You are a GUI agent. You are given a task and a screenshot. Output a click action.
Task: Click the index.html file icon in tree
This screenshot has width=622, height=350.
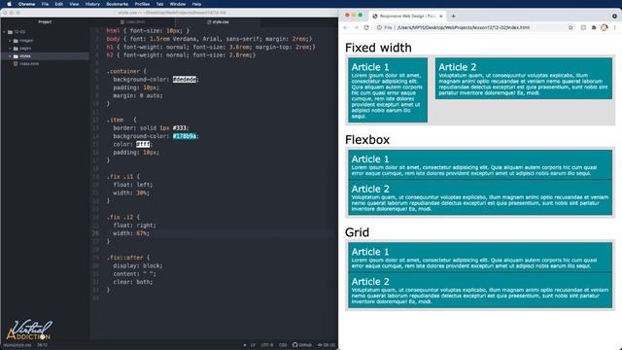click(x=16, y=64)
